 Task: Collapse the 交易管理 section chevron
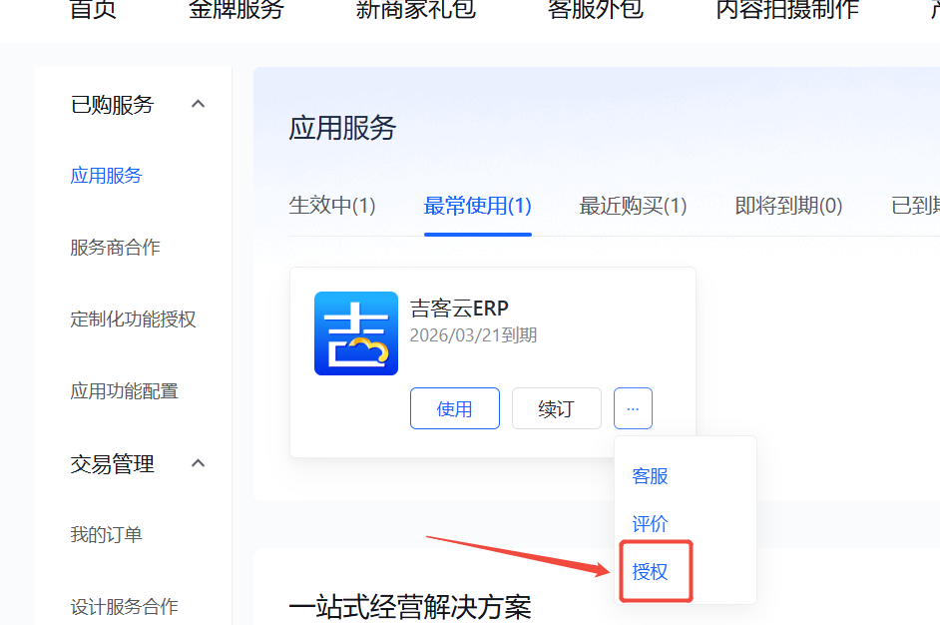(x=198, y=463)
